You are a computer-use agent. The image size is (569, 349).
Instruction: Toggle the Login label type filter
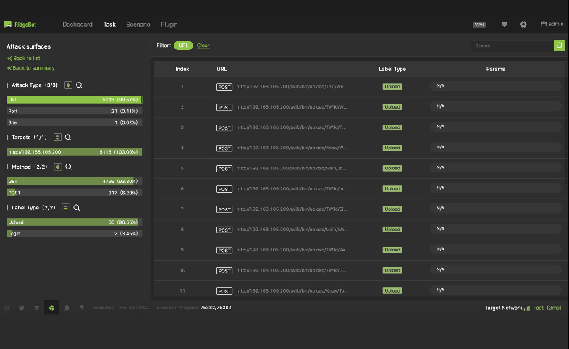click(74, 234)
